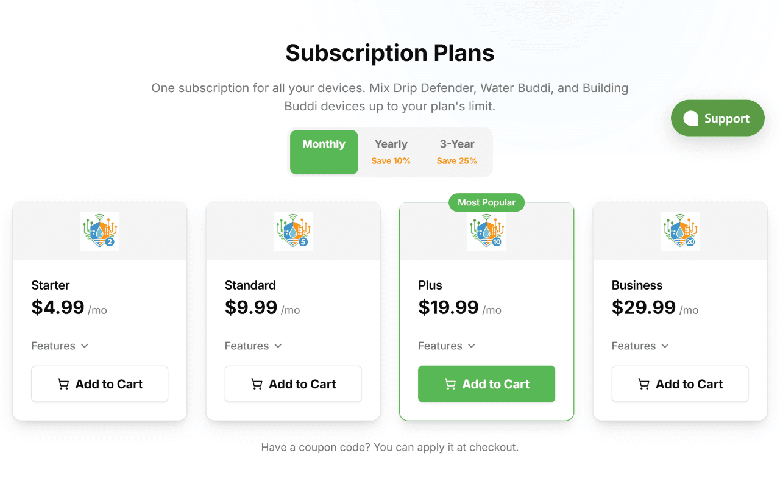Click the Plus plan logo icon
The height and width of the screenshot is (478, 780).
(x=486, y=231)
